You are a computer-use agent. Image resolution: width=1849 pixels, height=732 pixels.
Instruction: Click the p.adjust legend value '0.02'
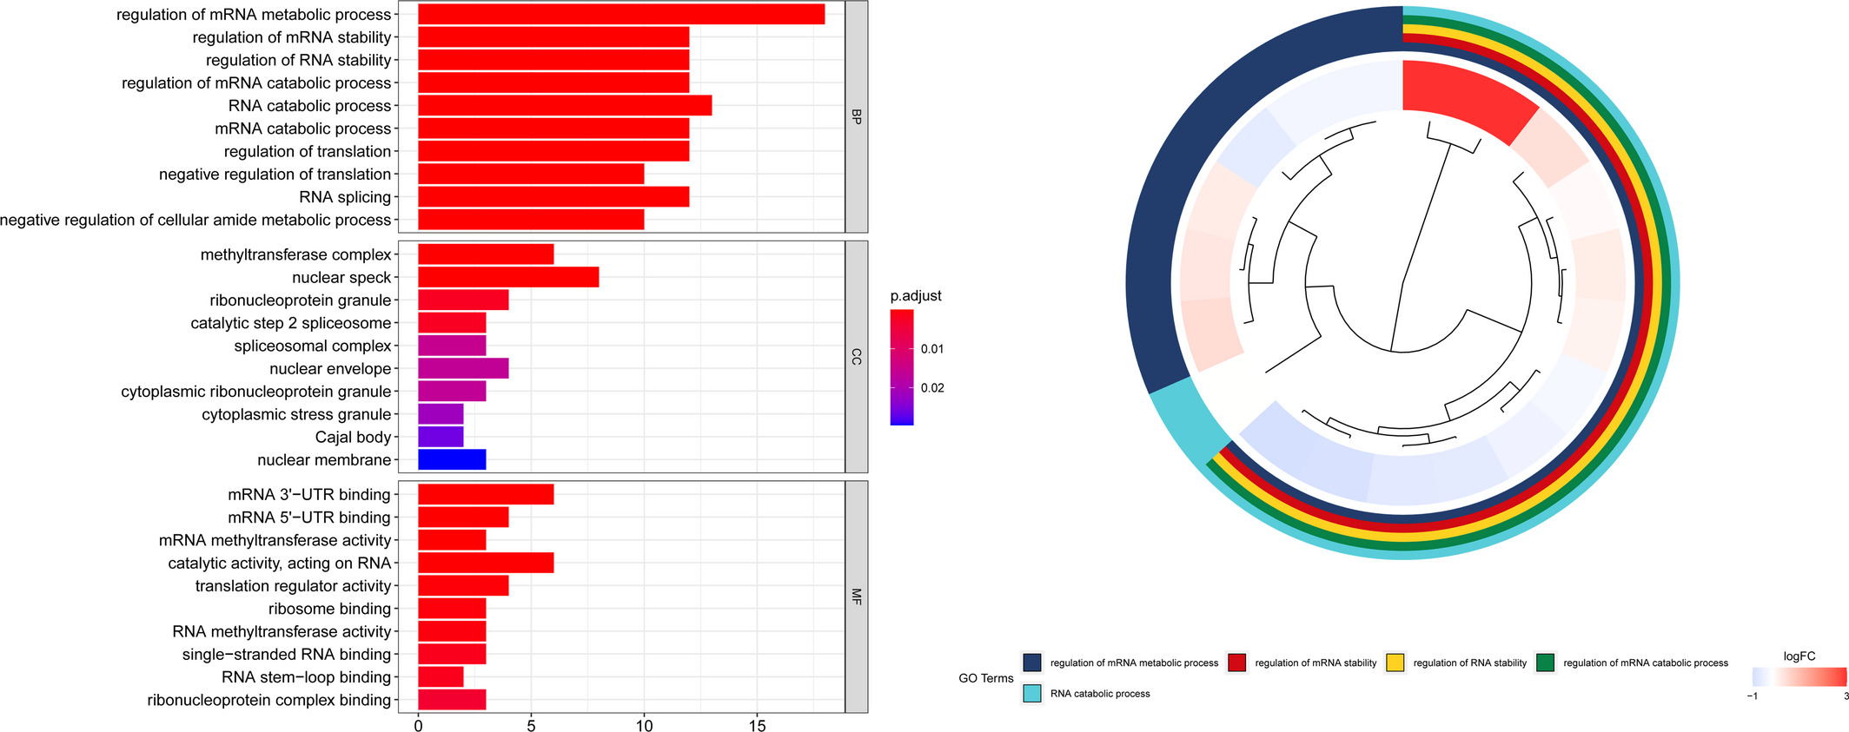[x=932, y=388]
